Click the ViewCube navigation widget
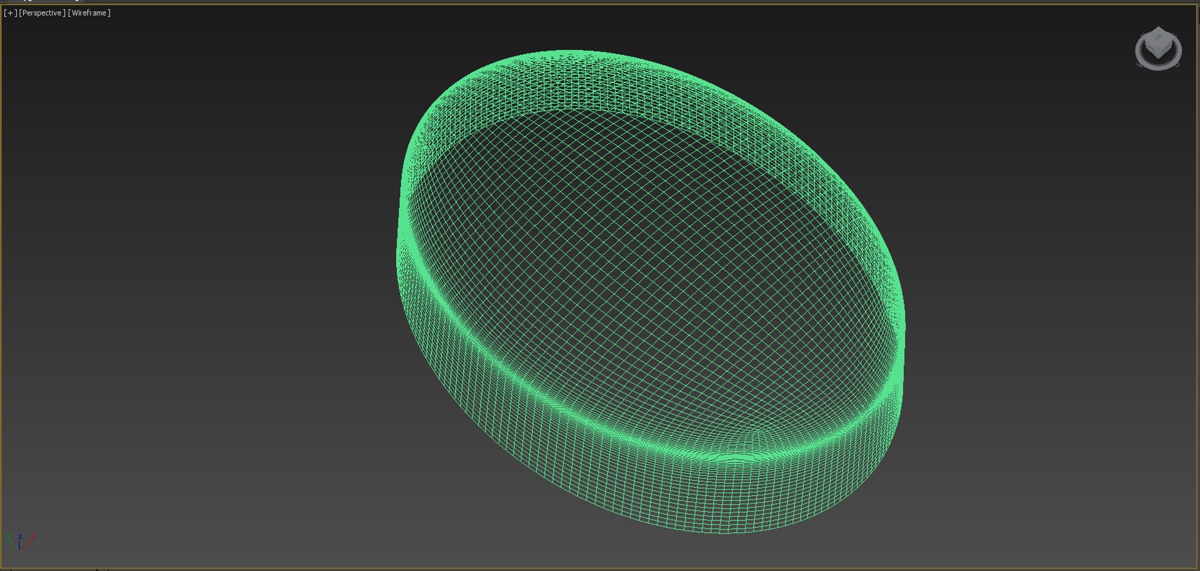Screen dimensions: 1200x571 coord(1158,48)
